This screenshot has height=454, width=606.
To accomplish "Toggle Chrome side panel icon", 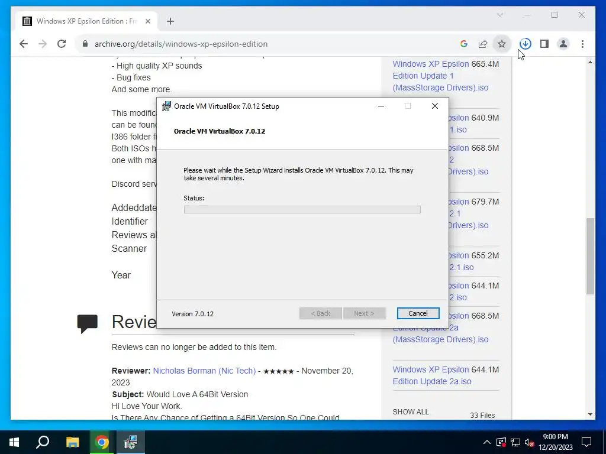I will (544, 44).
